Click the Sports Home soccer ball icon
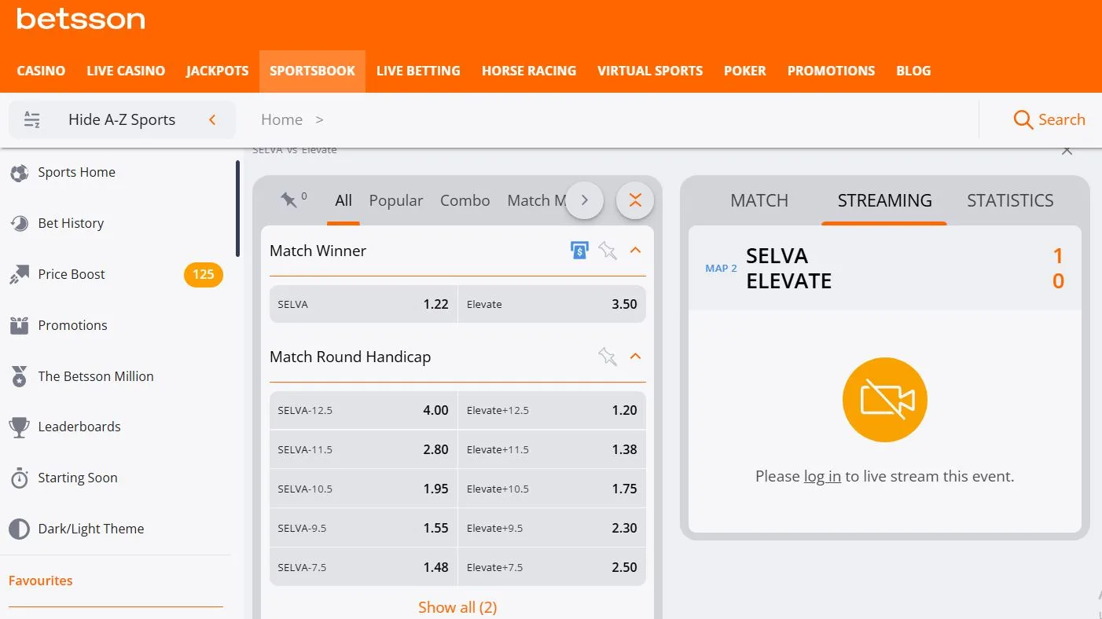Image resolution: width=1102 pixels, height=619 pixels. [19, 173]
